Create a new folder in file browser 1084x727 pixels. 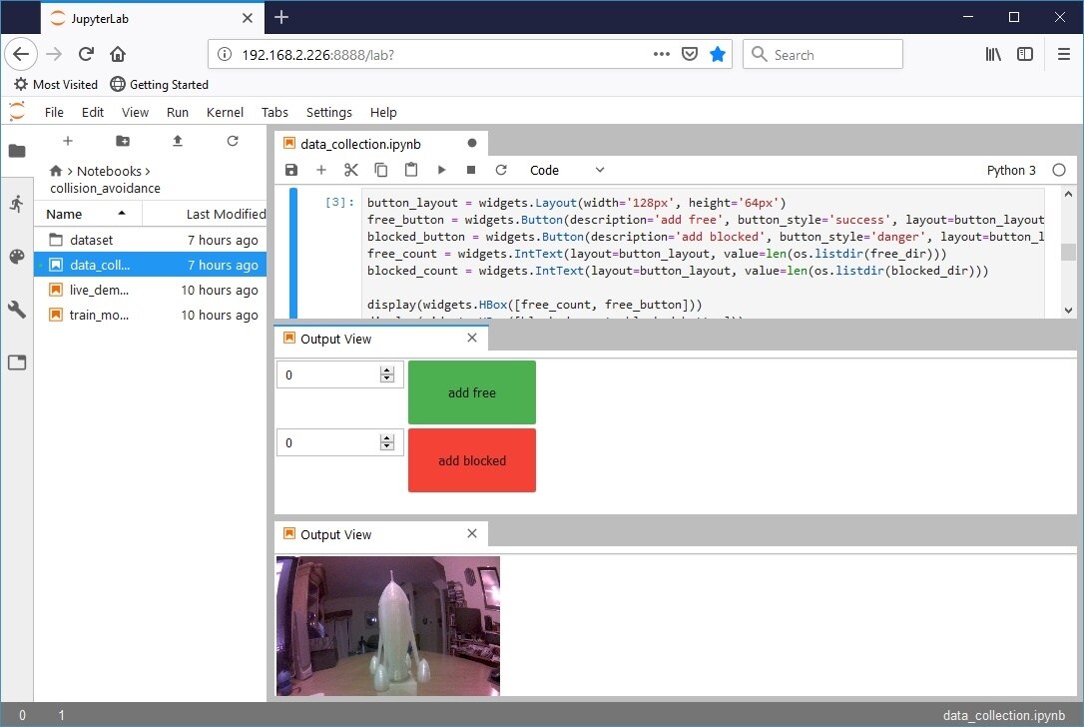coord(123,141)
